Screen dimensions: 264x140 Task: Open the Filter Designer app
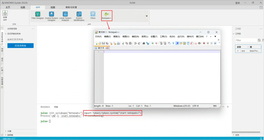point(38,15)
